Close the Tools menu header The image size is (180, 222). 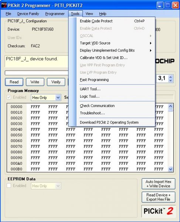tap(75, 14)
